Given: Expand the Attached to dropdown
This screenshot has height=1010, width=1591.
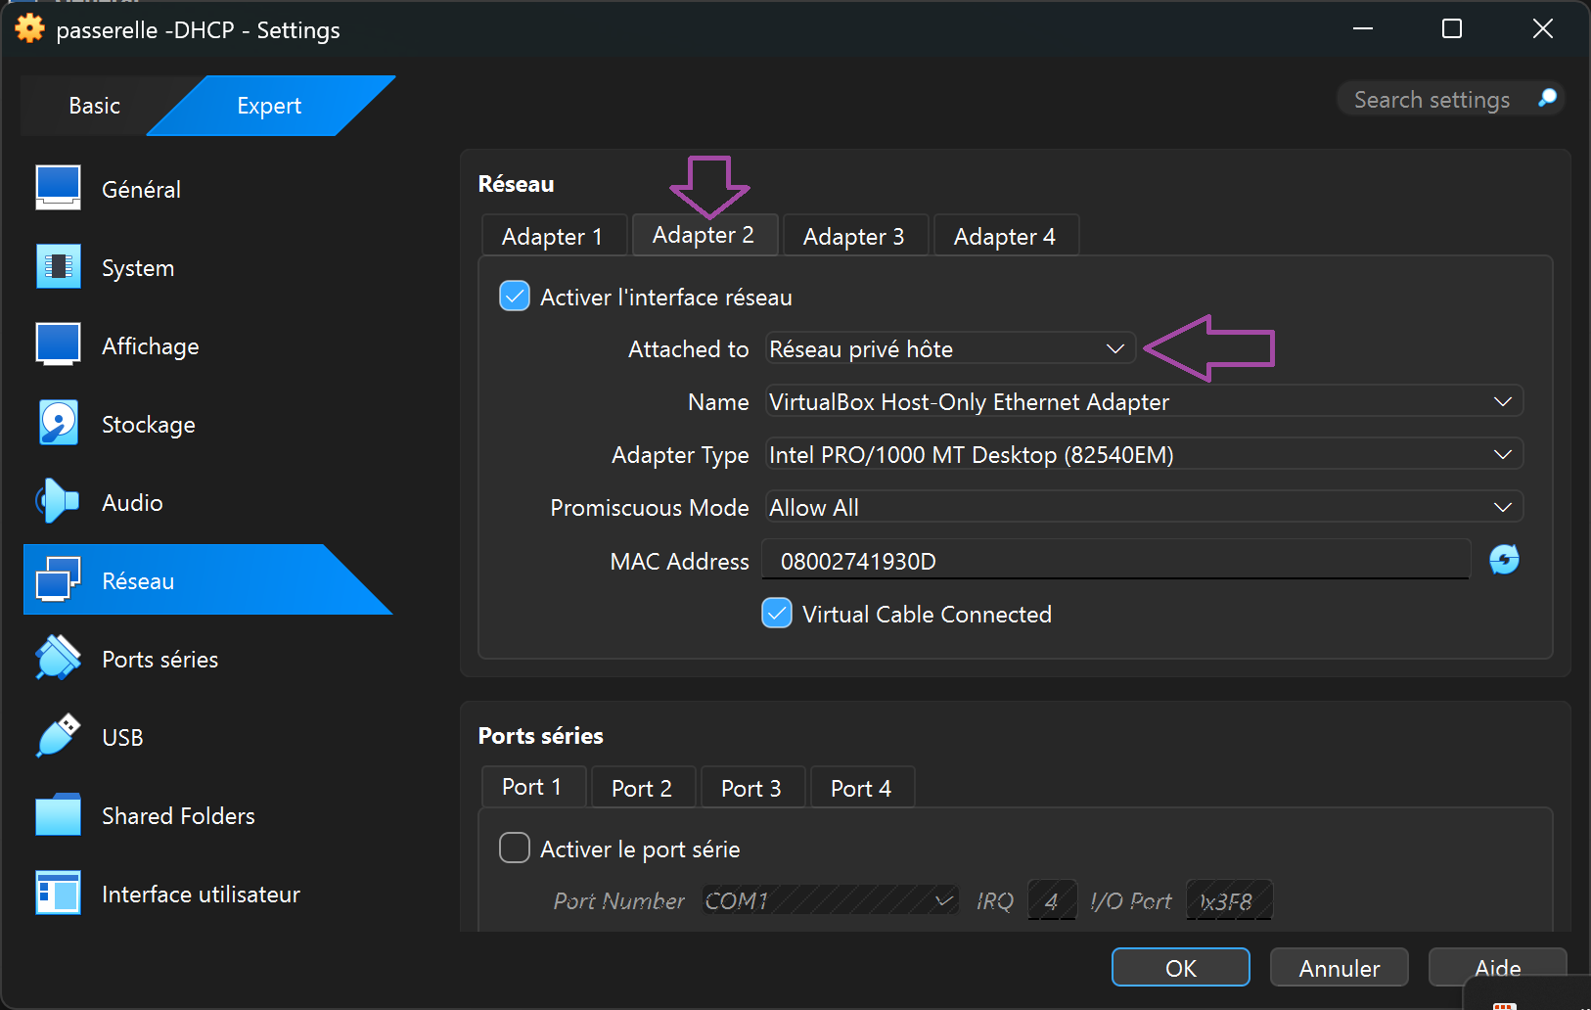Looking at the screenshot, I should 949,349.
